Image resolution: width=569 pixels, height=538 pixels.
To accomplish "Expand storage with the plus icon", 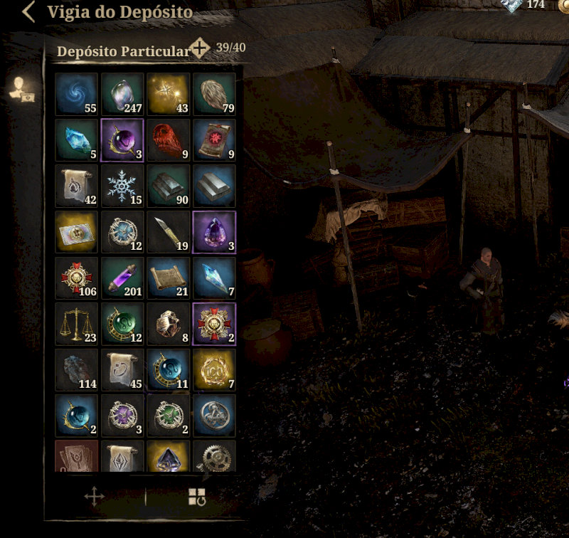I will 200,48.
